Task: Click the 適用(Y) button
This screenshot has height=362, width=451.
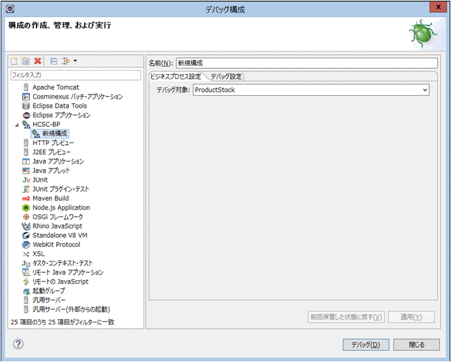Action: [x=411, y=317]
